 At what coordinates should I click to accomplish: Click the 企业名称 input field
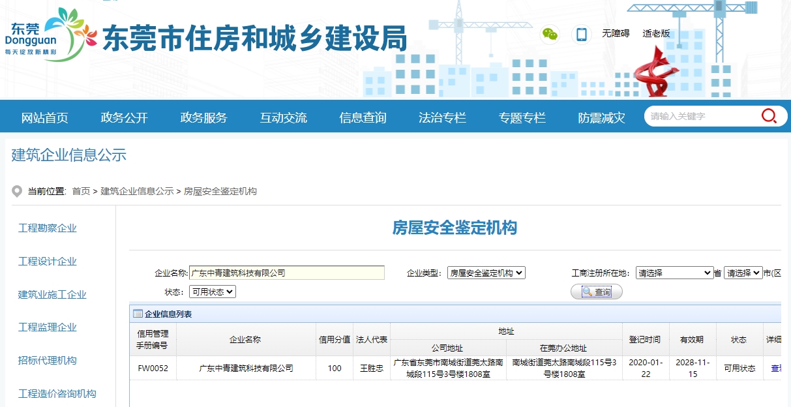[x=286, y=273]
